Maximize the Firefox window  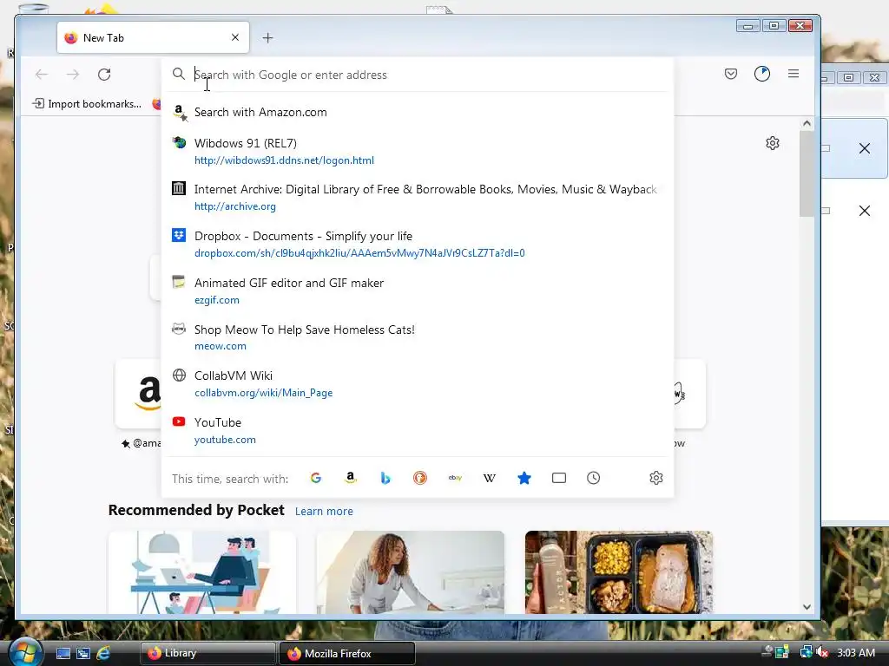pyautogui.click(x=774, y=26)
